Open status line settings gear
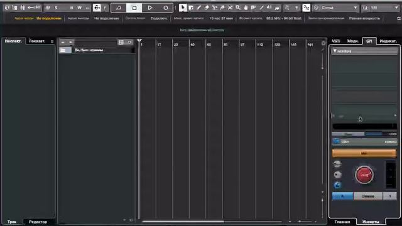The height and width of the screenshot is (226, 402). tap(399, 18)
